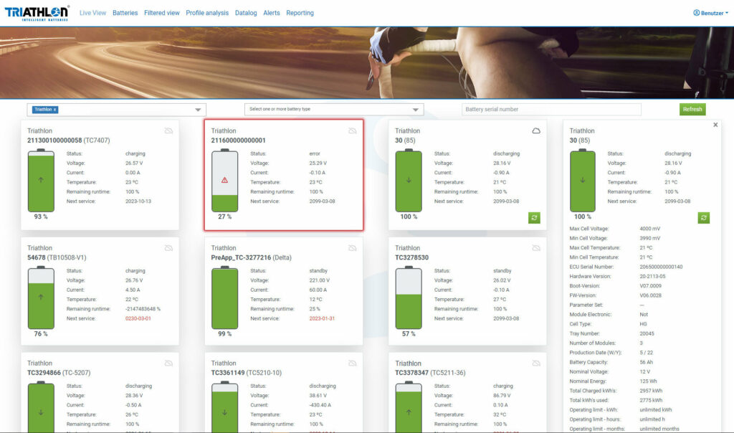This screenshot has width=734, height=433.
Task: Click the 76% battery icon on 54678
Action: click(41, 298)
